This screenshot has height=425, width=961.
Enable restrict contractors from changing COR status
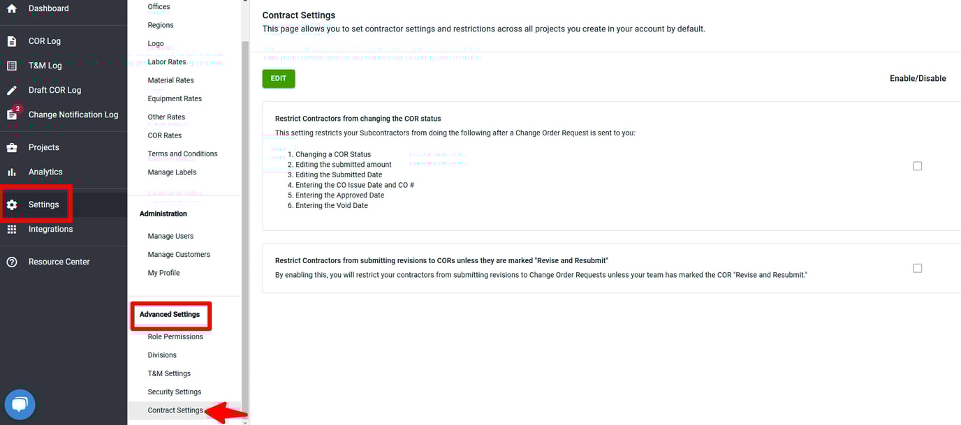coord(917,166)
